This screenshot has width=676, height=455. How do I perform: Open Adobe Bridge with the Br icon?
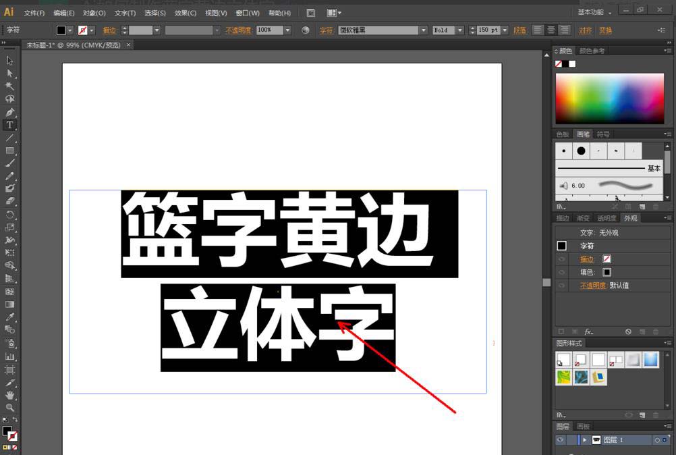click(x=311, y=13)
